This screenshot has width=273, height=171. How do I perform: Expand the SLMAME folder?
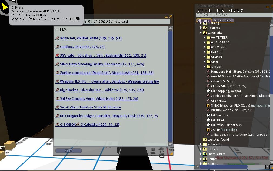pos(204,57)
